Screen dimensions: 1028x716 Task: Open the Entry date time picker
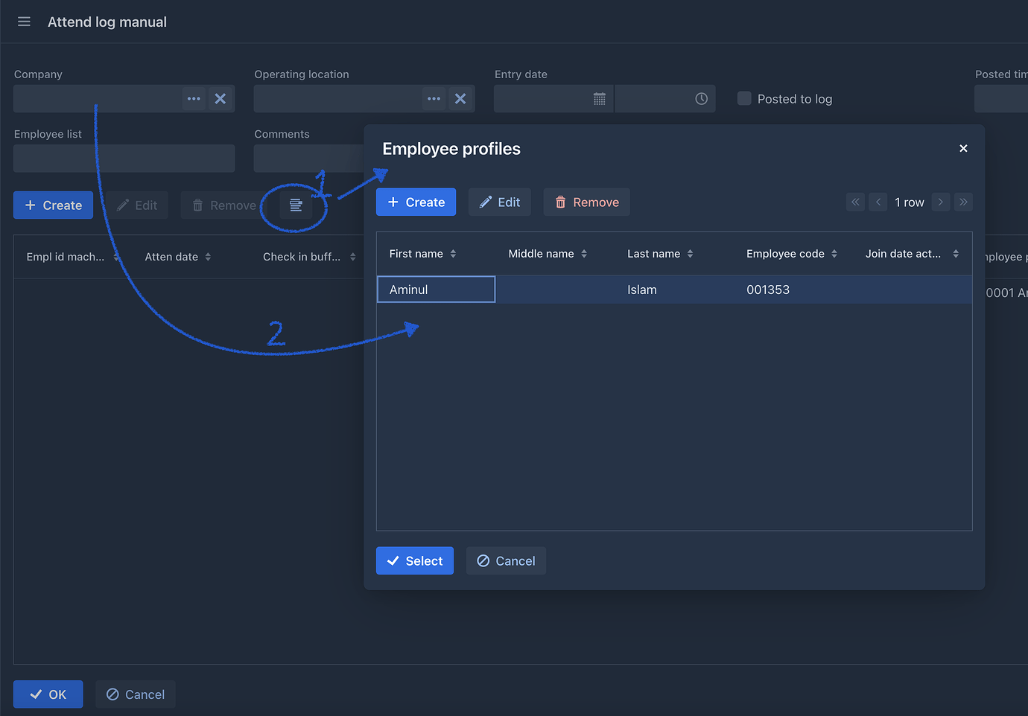[x=701, y=98]
